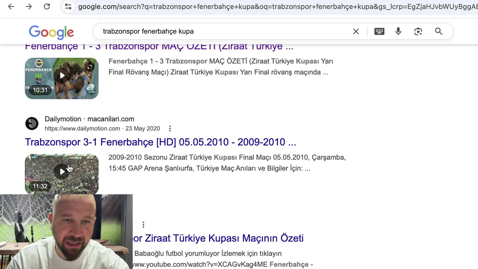478x269 pixels.
Task: Open Ziraat Türkiye Kupası Maçının Özeti result
Action: pyautogui.click(x=218, y=238)
